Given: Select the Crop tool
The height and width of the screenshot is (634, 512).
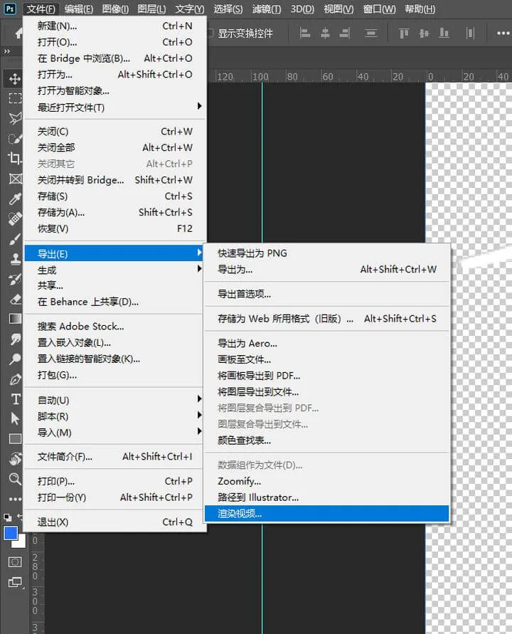Looking at the screenshot, I should click(x=14, y=158).
